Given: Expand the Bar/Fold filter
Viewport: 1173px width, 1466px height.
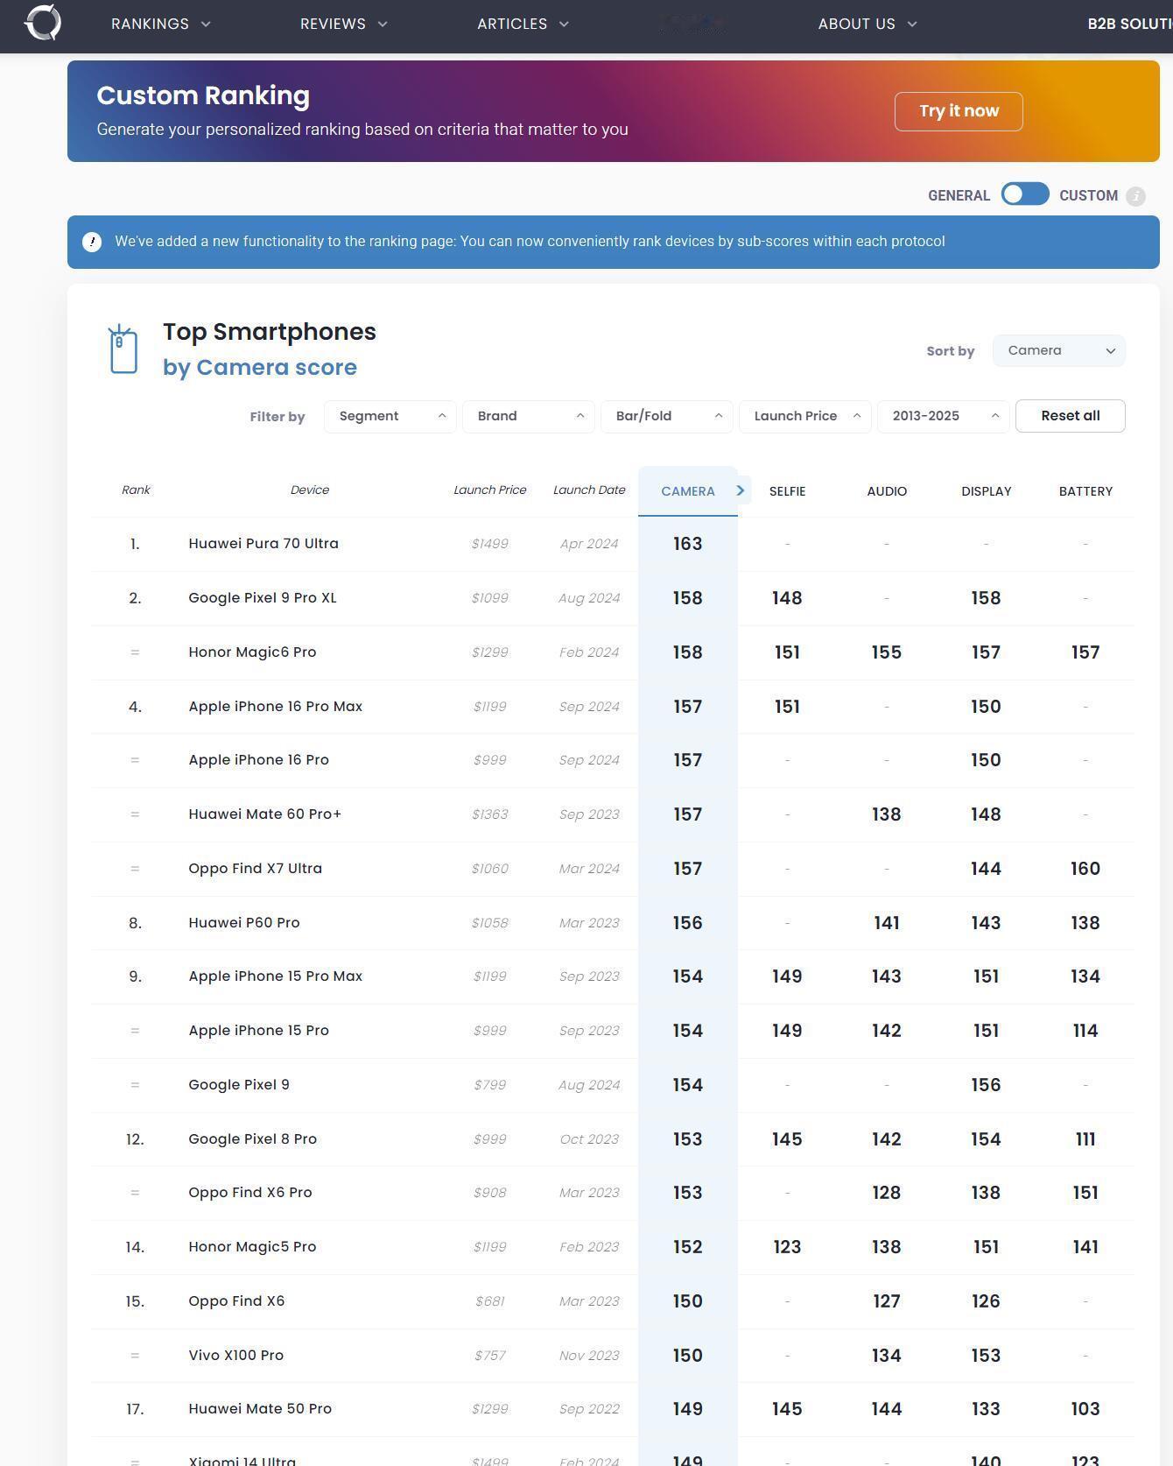Looking at the screenshot, I should pyautogui.click(x=667, y=416).
